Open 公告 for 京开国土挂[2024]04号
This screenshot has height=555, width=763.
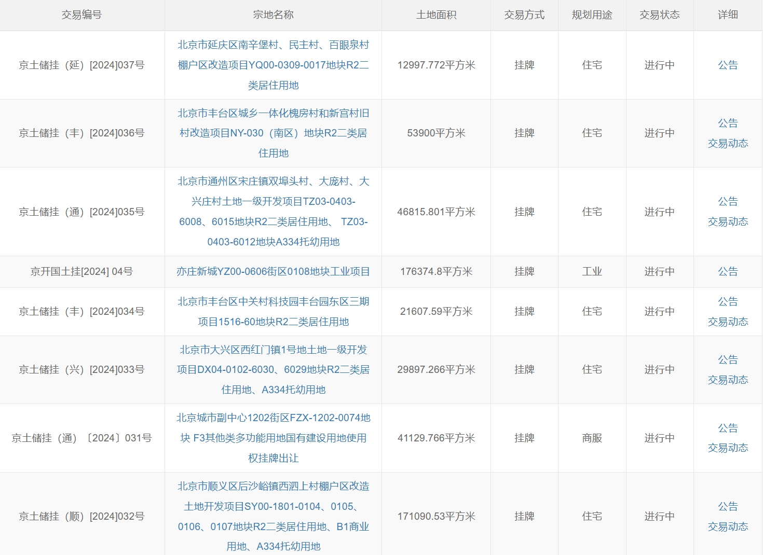(728, 272)
